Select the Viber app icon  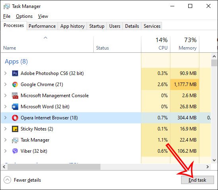pyautogui.click(x=15, y=151)
